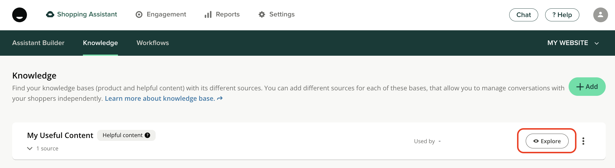This screenshot has width=615, height=168.
Task: Open the three-dot more options menu
Action: click(x=583, y=141)
